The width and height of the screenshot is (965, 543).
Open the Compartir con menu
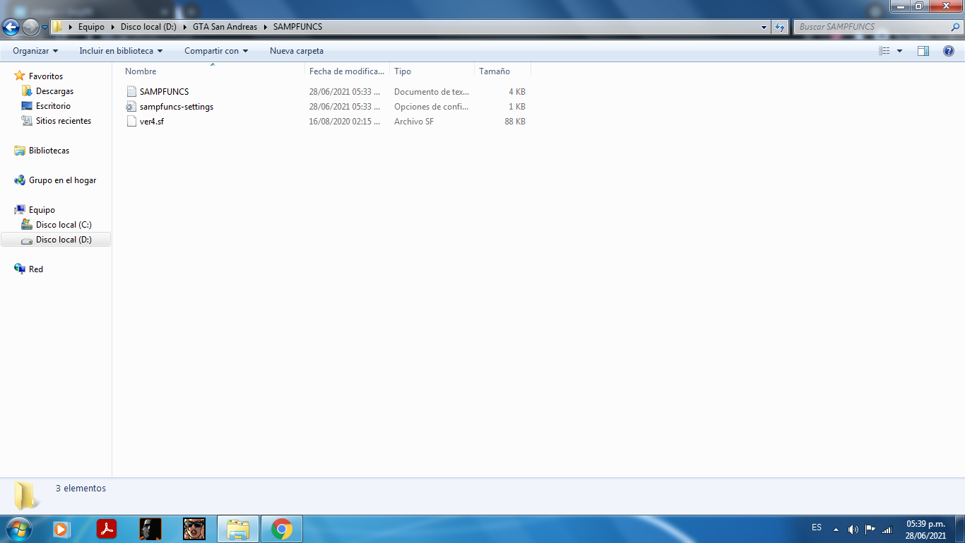216,51
